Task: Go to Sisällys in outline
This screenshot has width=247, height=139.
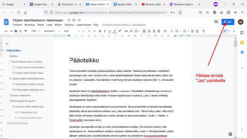Action: [14, 56]
